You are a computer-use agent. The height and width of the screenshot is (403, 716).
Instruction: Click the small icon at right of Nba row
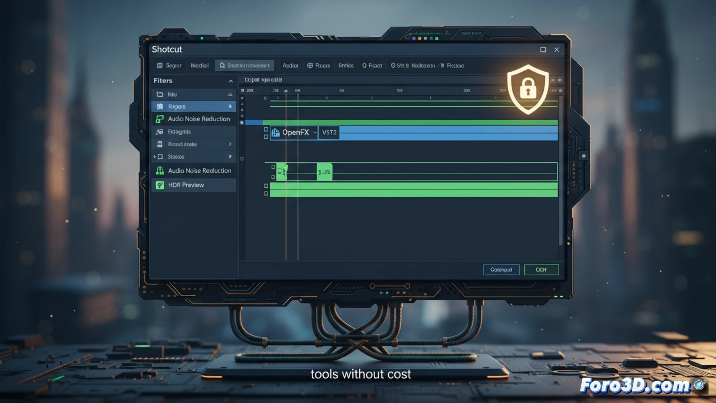(230, 94)
